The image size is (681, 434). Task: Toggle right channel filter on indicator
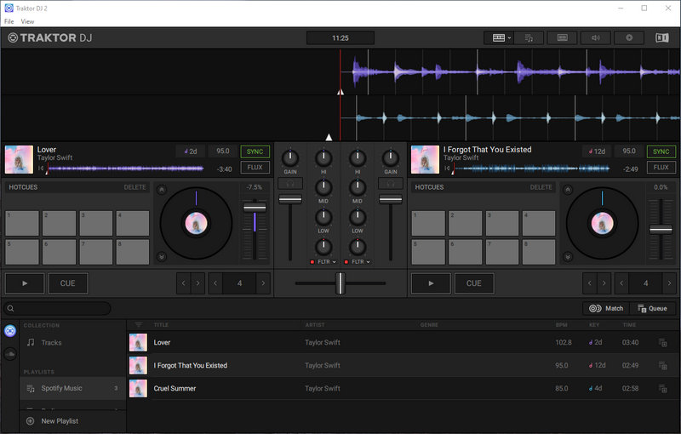coord(346,262)
